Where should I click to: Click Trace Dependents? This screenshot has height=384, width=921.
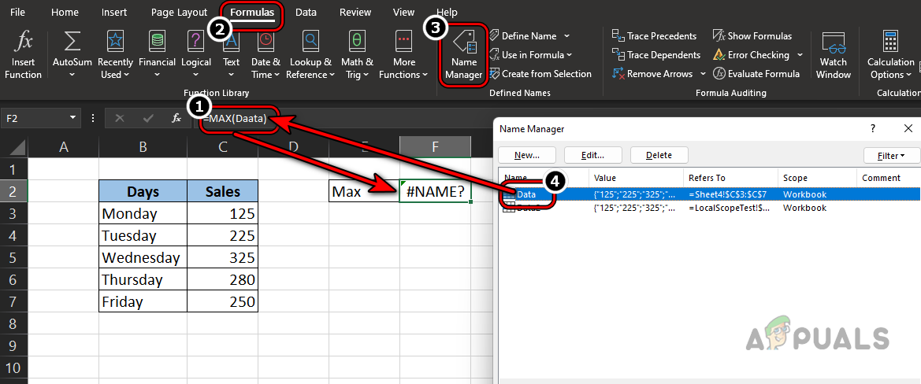point(657,54)
